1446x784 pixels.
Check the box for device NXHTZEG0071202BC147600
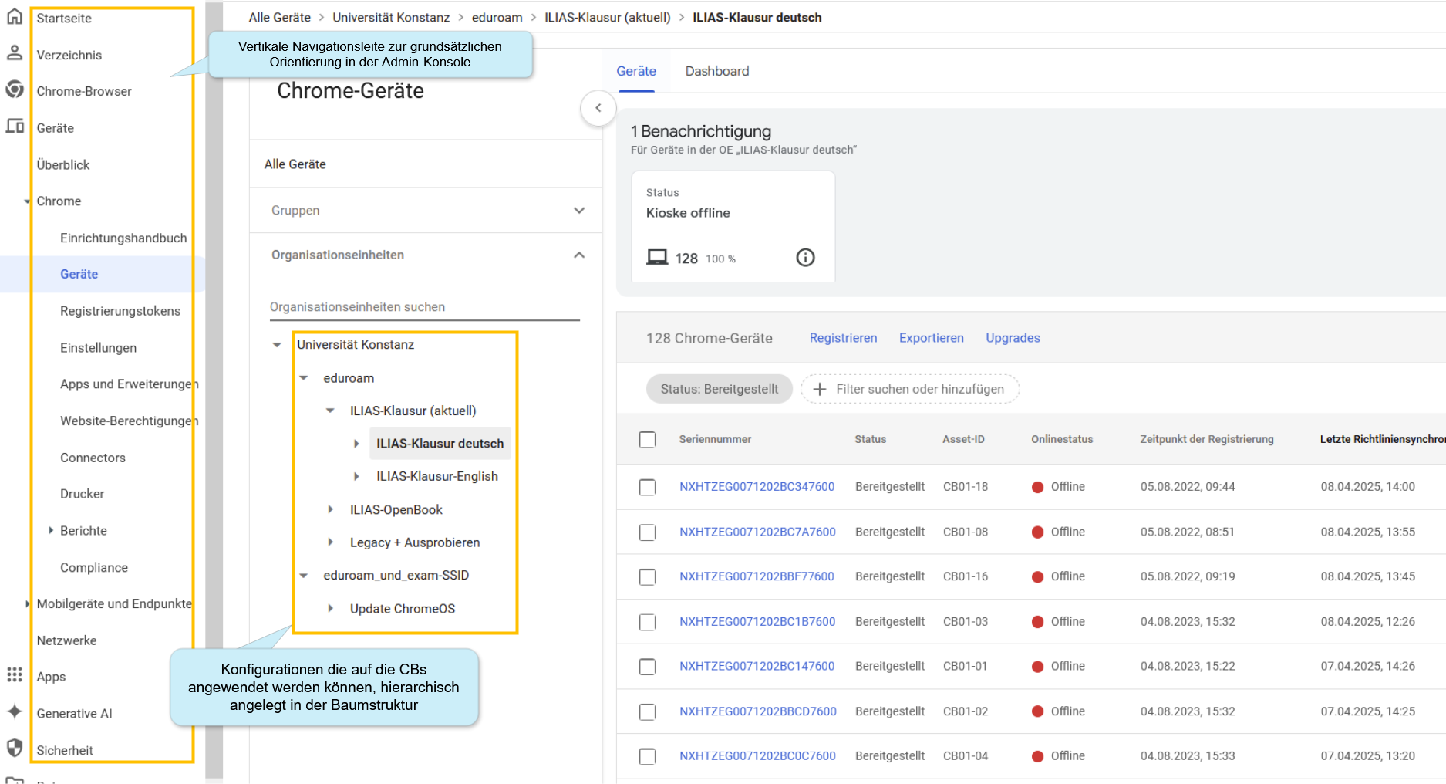tap(647, 667)
